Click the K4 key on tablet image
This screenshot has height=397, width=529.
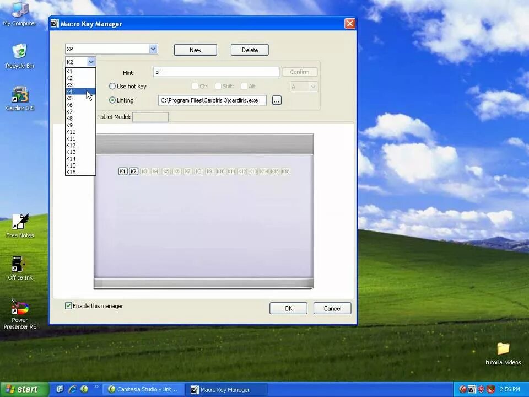[x=155, y=171]
